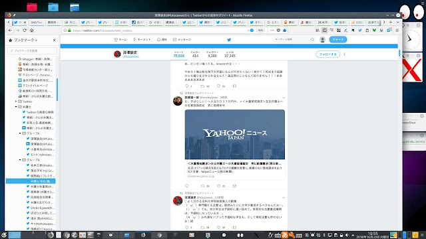Image resolution: width=426 pixels, height=239 pixels.
Task: Open page actions three-dot menu in URL bar
Action: (272, 31)
